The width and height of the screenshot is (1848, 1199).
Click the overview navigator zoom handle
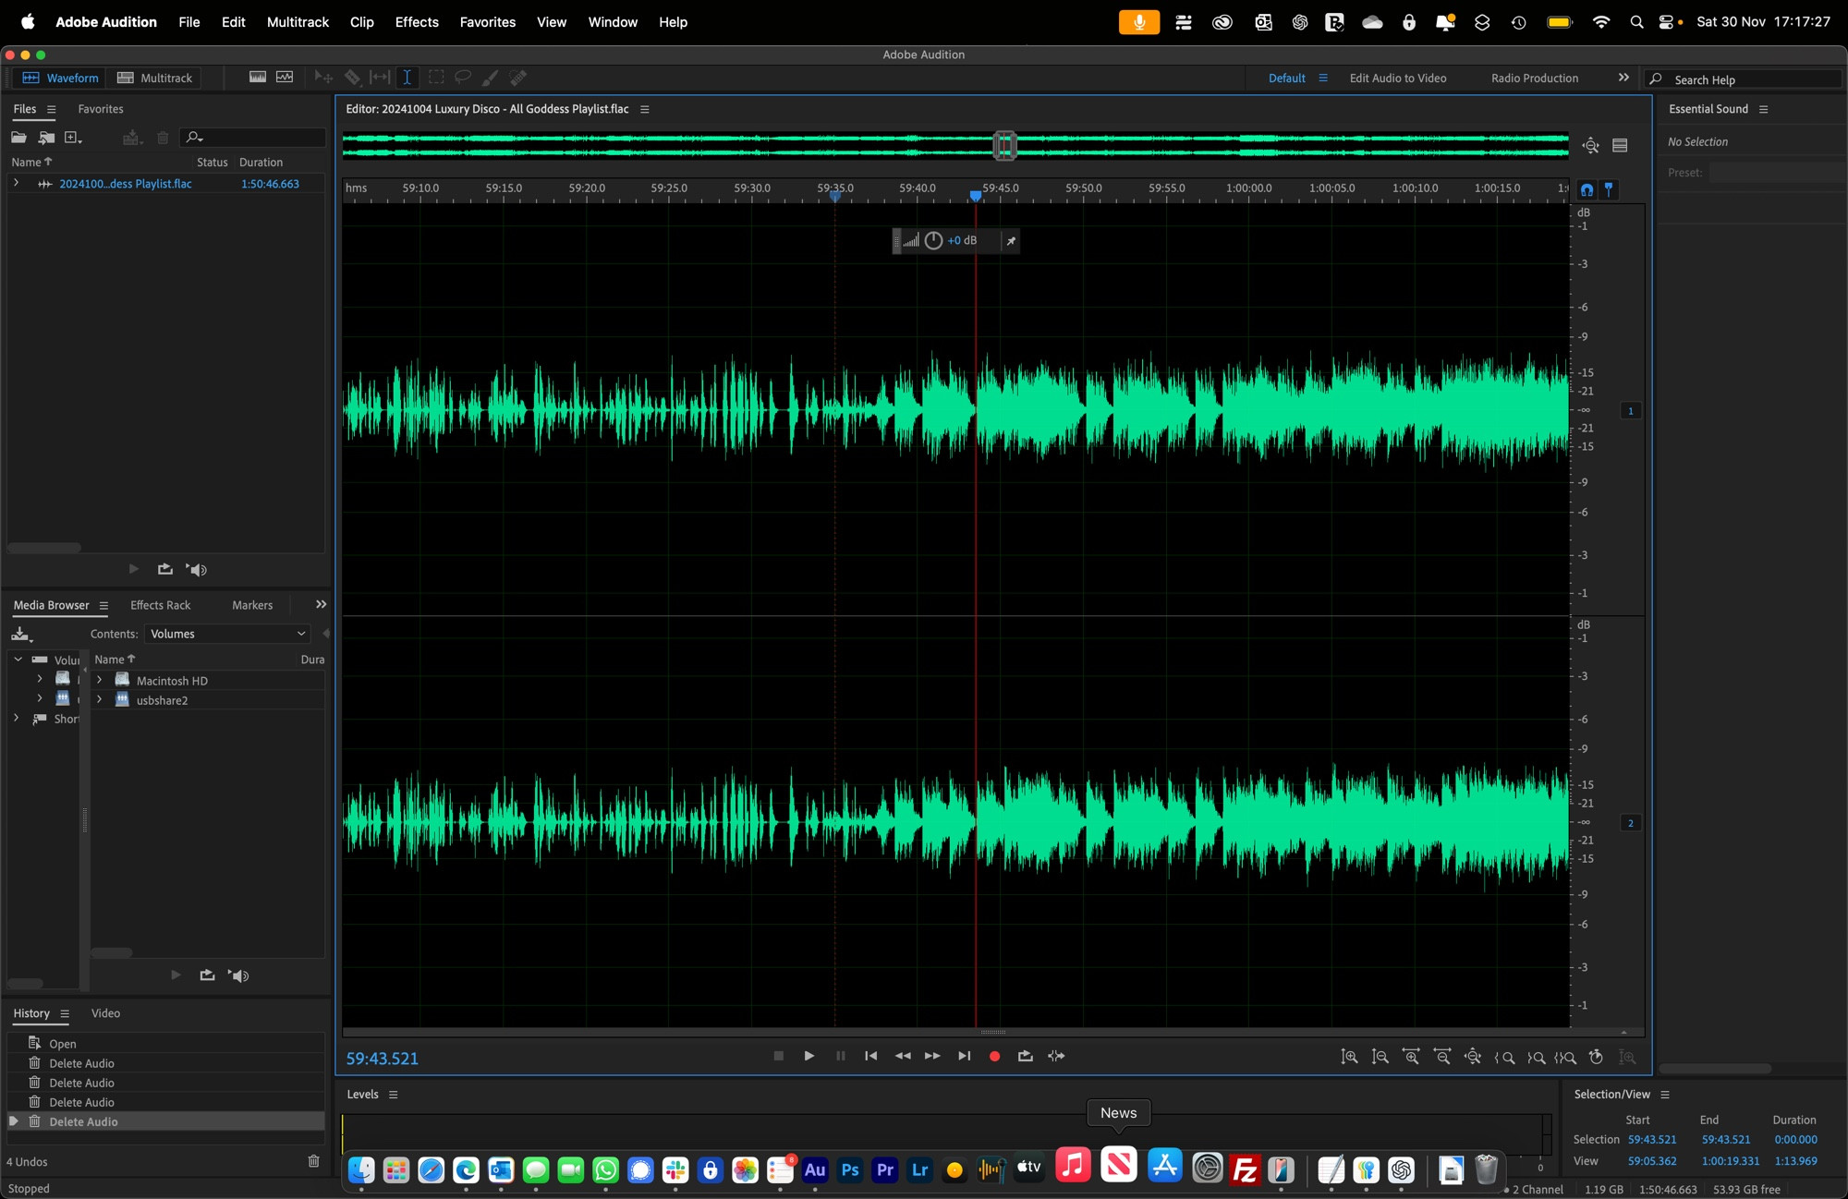click(1005, 145)
